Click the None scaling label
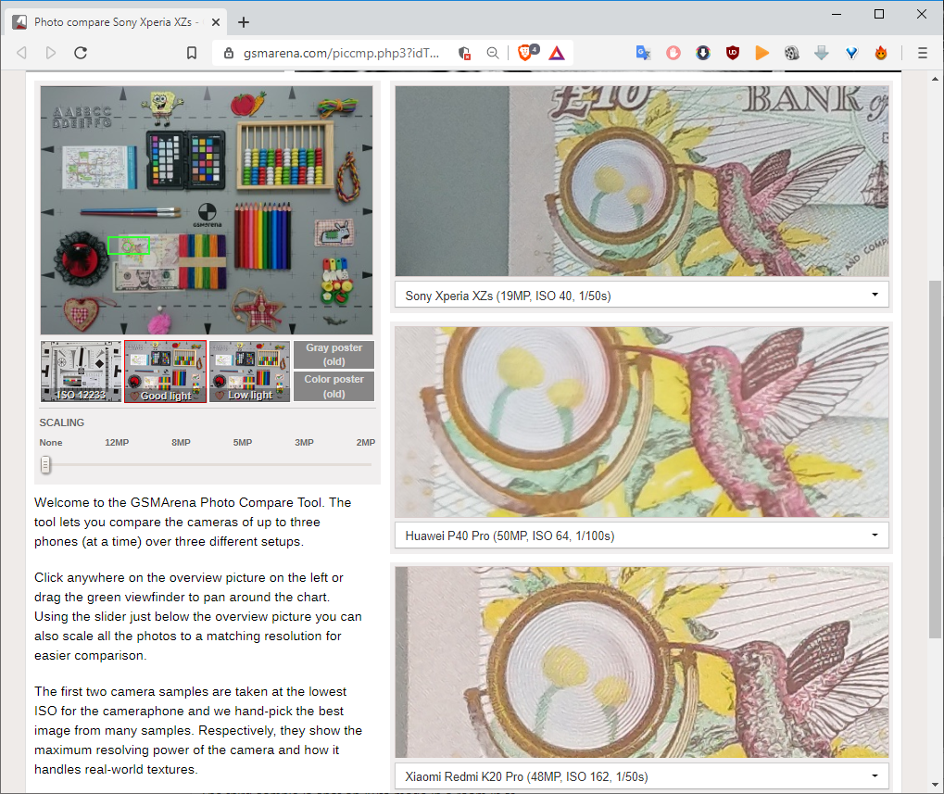 (51, 443)
